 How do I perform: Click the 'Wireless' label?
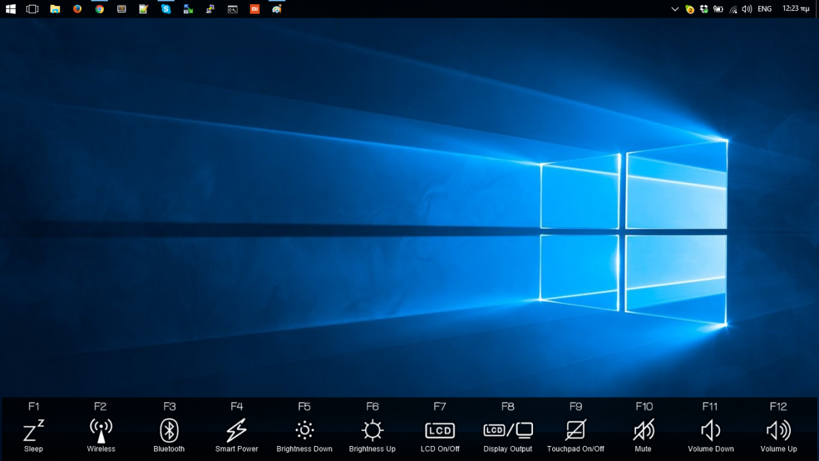click(x=101, y=449)
